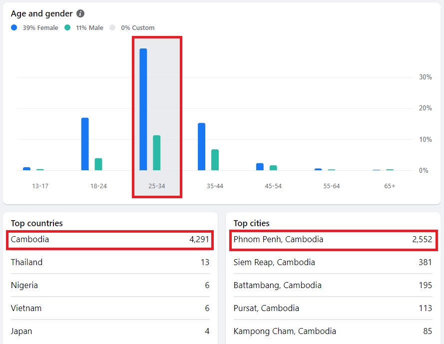Image resolution: width=444 pixels, height=344 pixels.
Task: Click the Top cities heading
Action: [251, 223]
